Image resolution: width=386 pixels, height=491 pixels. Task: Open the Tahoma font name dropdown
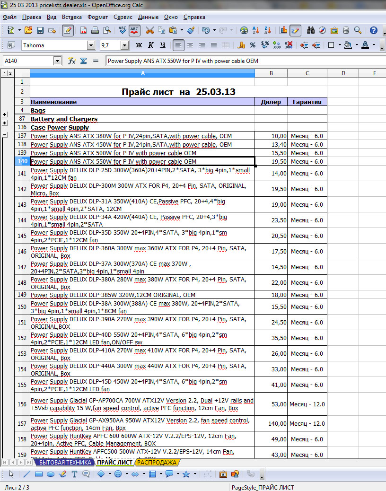(91, 45)
